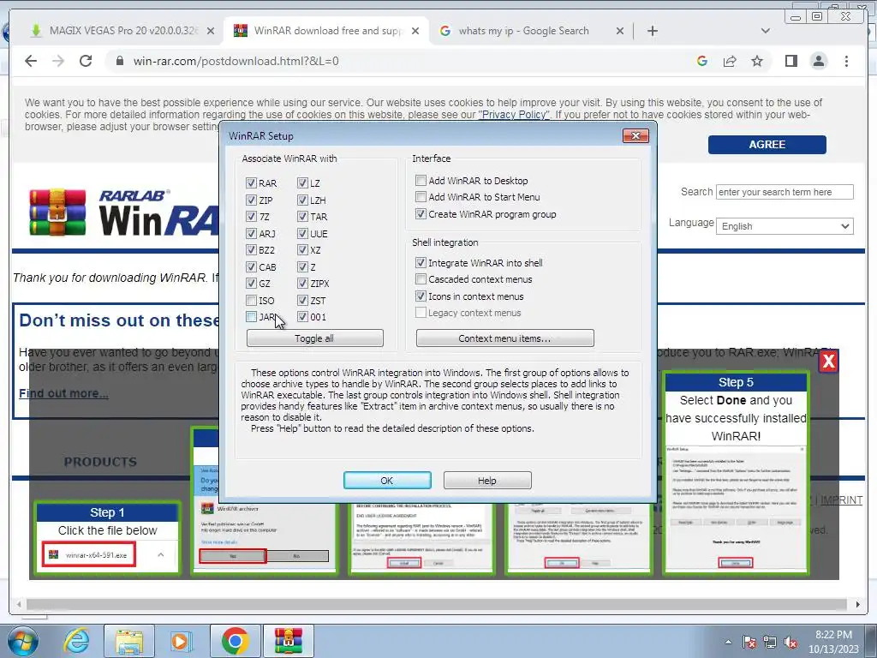Click Step 5 installation thumbnail
This screenshot has height=658, width=877.
point(736,473)
